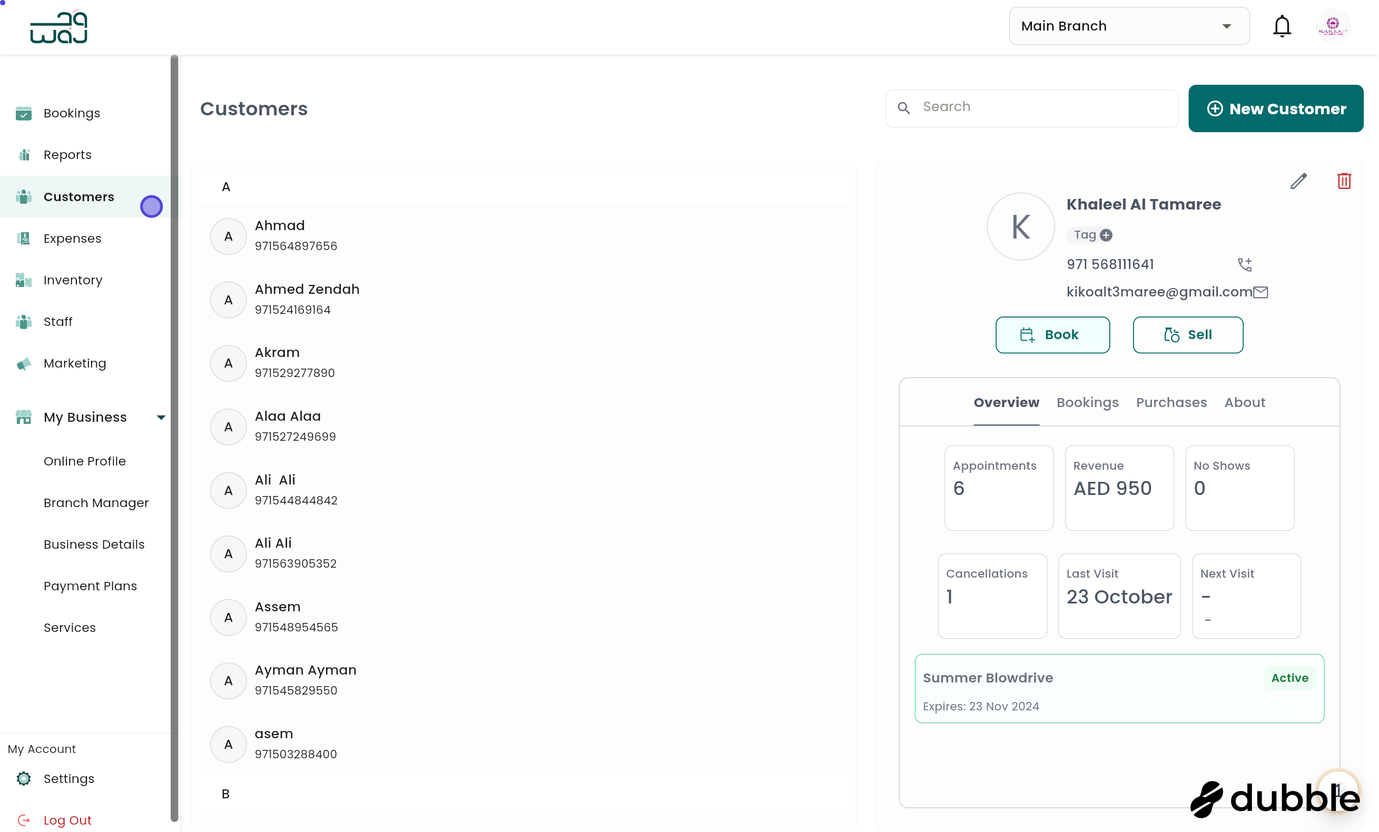1379x832 pixels.
Task: Collapse the My Business menu
Action: tap(161, 417)
